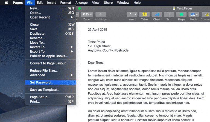This screenshot has height=122, width=210.
Task: Insert a Text box
Action: pyautogui.click(x=169, y=14)
